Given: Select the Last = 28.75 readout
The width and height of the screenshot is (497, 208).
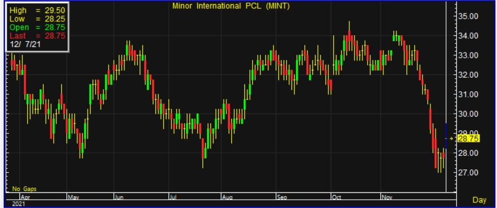Looking at the screenshot, I should tap(37, 35).
